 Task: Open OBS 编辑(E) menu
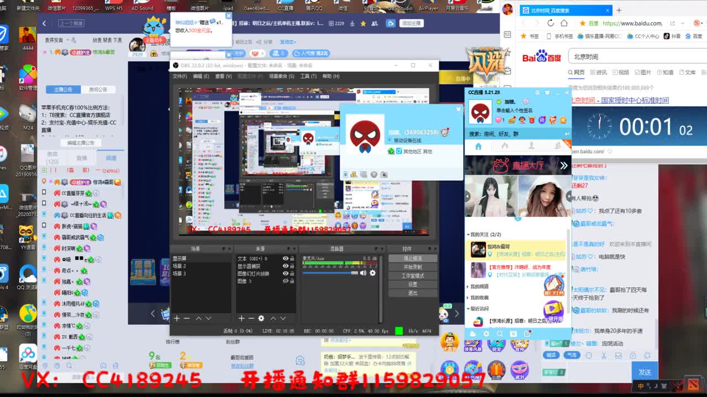click(201, 76)
